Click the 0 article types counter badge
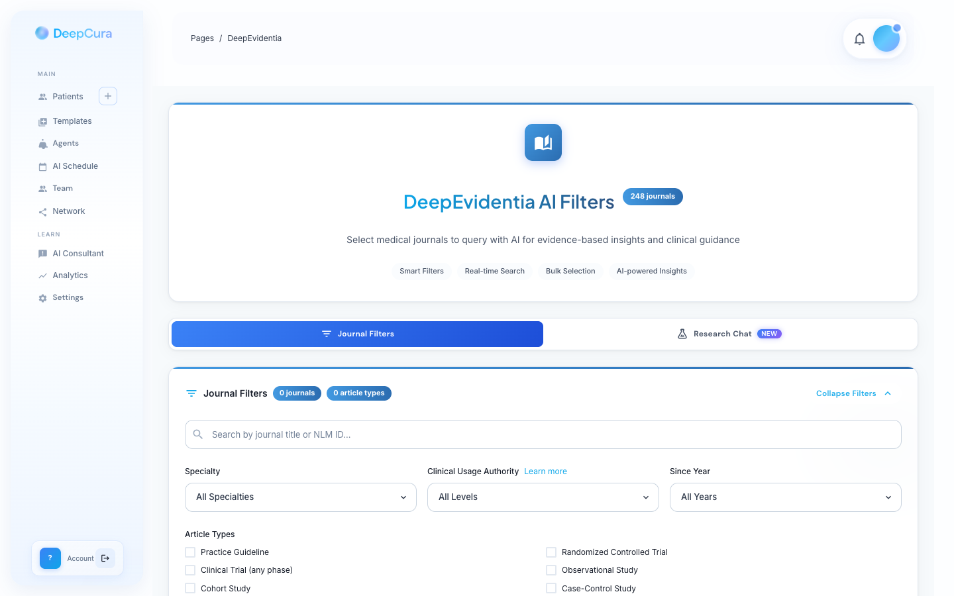This screenshot has height=596, width=954. coord(359,393)
